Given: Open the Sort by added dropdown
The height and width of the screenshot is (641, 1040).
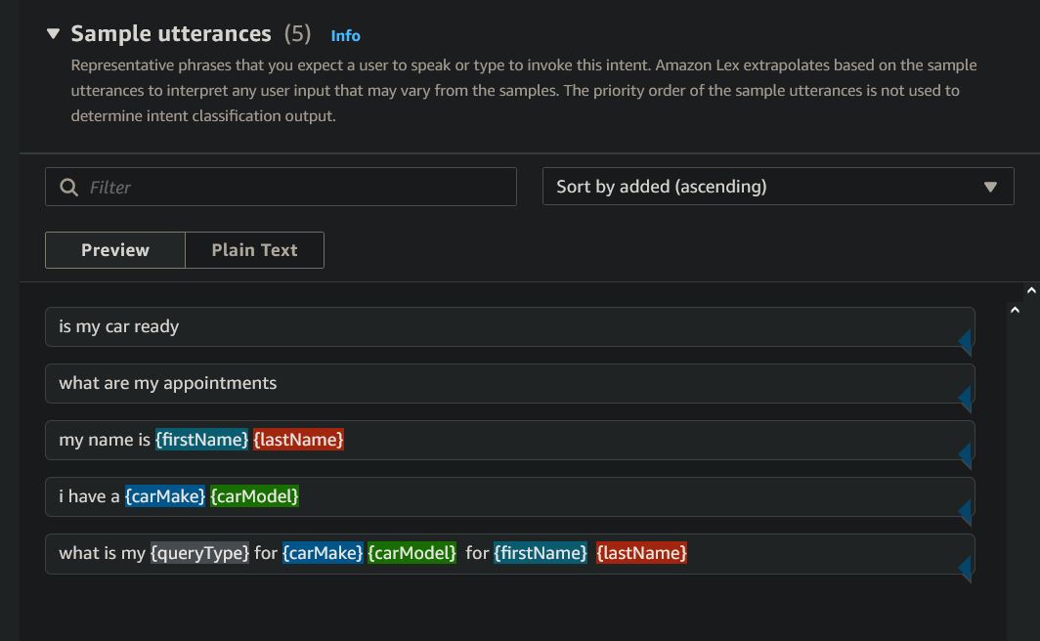Looking at the screenshot, I should click(777, 186).
